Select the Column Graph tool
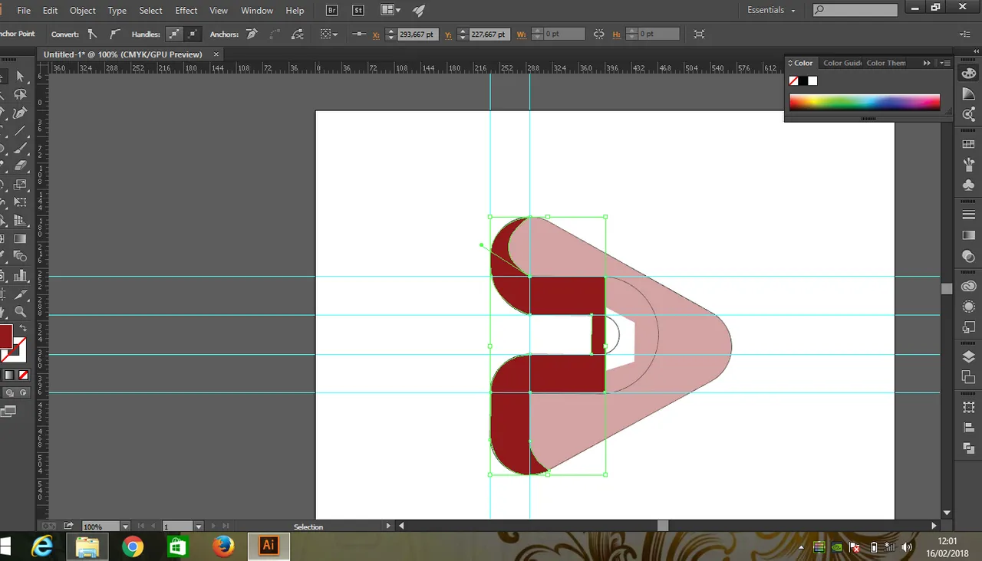Screen dimensions: 982x561 (x=21, y=275)
